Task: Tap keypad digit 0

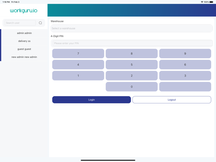Action: (132, 87)
